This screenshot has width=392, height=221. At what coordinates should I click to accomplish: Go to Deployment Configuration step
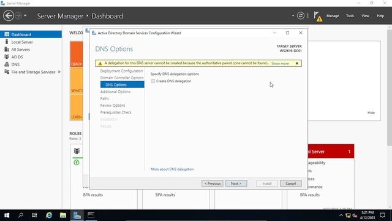[x=121, y=71]
